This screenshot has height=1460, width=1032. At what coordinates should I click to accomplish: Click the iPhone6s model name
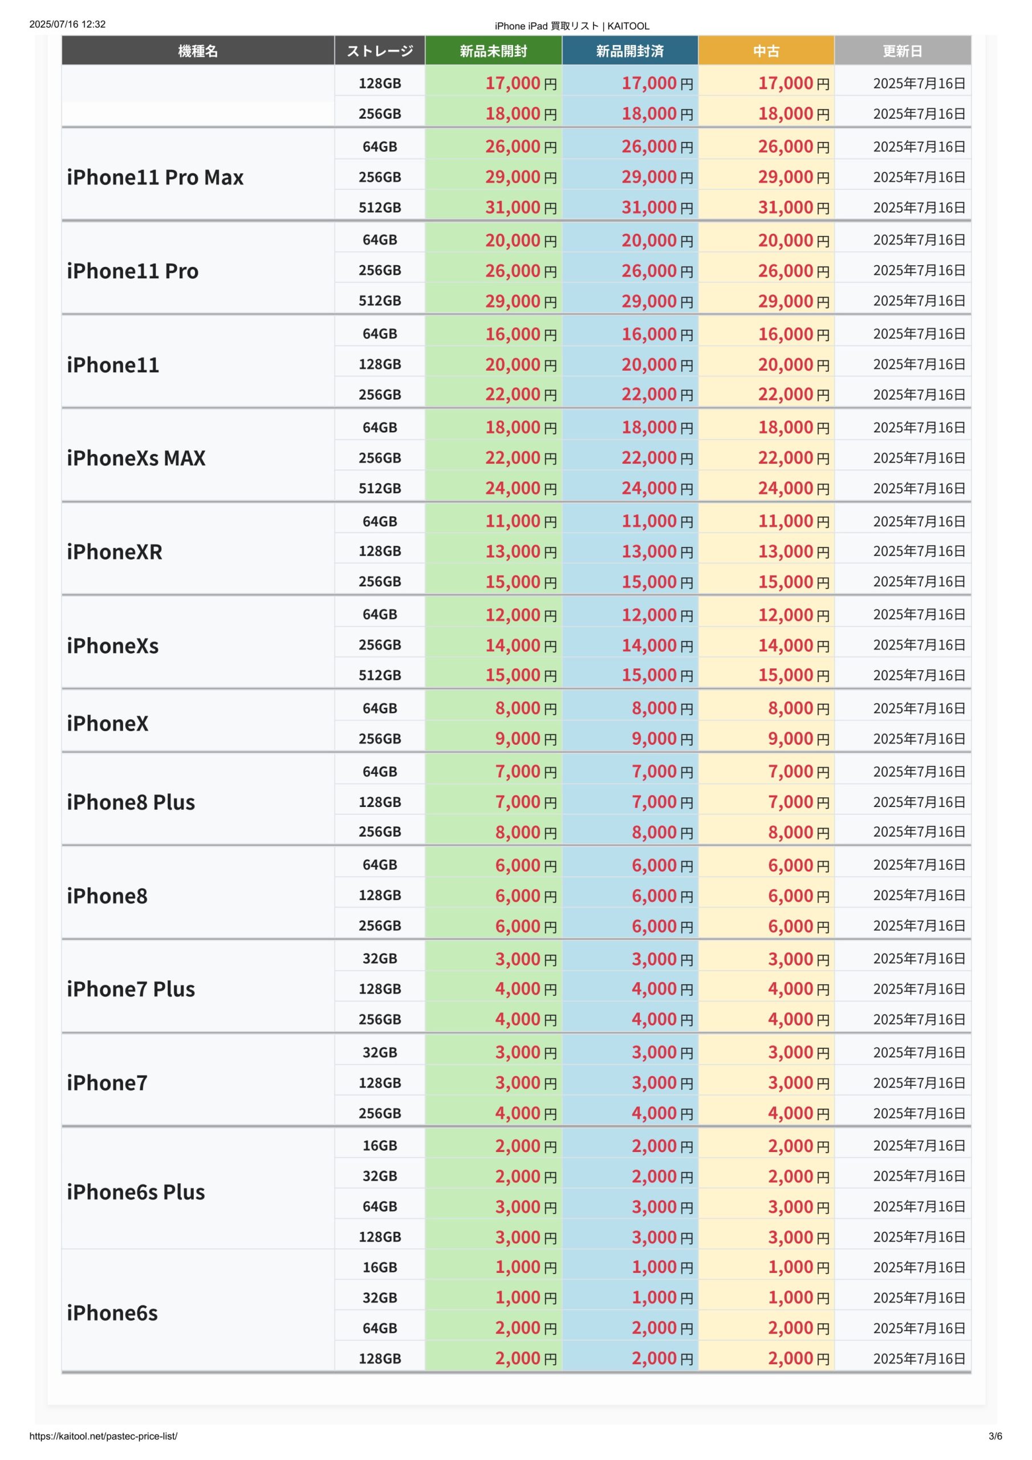coord(112,1312)
